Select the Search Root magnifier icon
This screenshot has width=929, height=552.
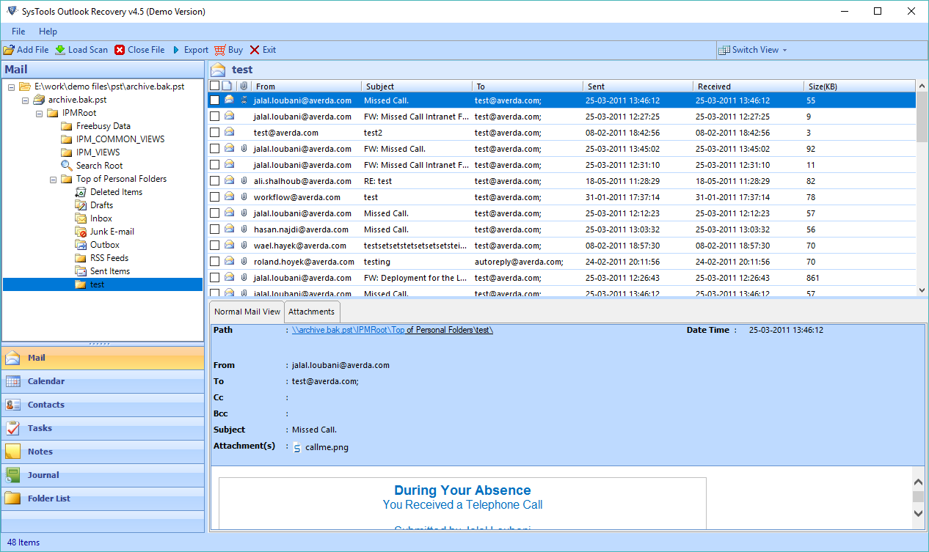(x=67, y=166)
